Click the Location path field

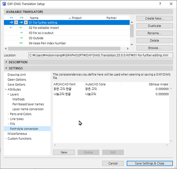[x=100, y=55]
